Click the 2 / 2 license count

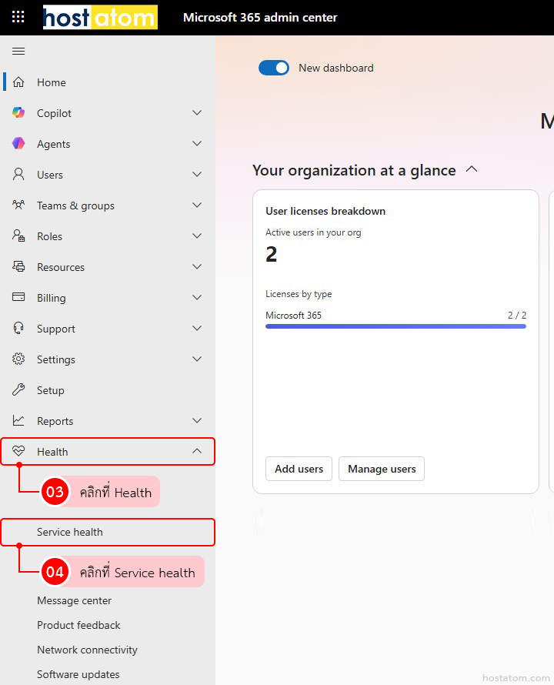point(517,315)
